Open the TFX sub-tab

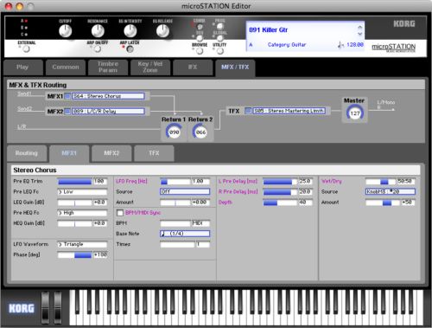point(154,153)
